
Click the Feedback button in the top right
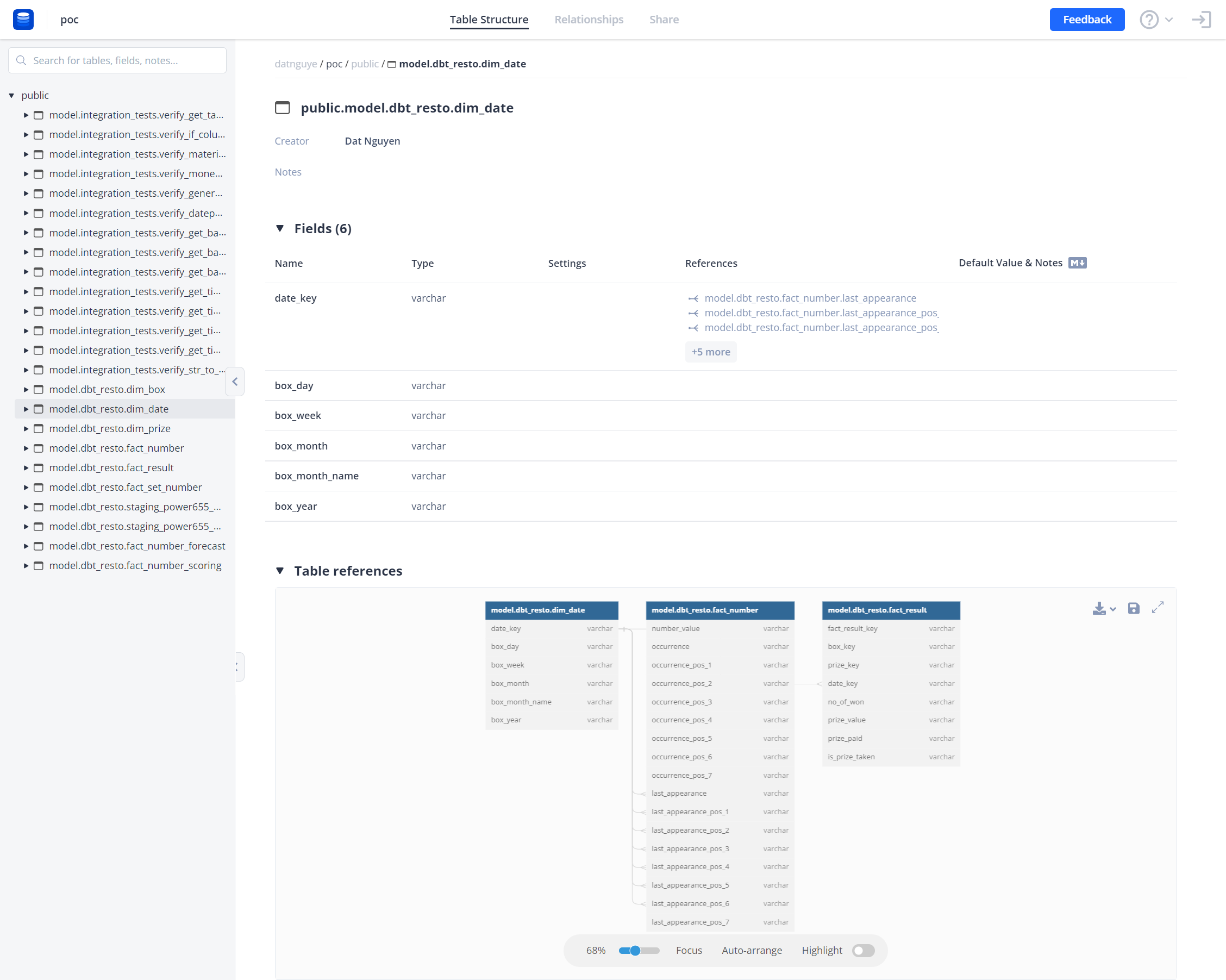pyautogui.click(x=1087, y=19)
